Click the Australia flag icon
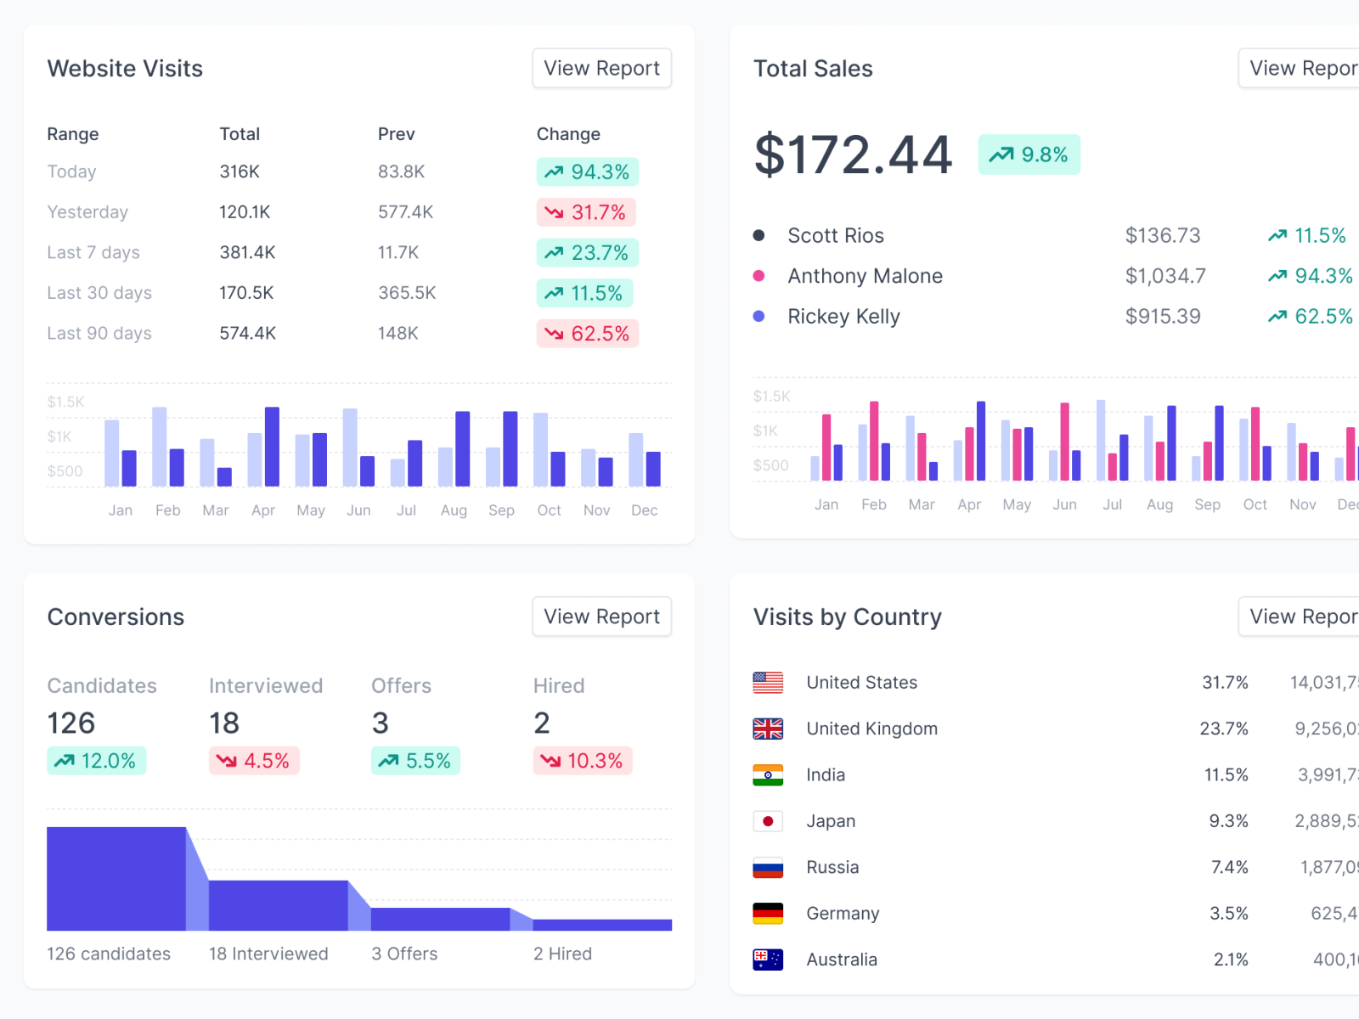The height and width of the screenshot is (1019, 1359). (768, 959)
